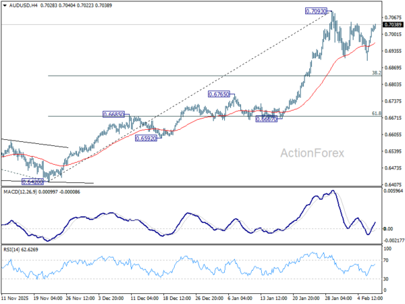Click the 0.64075 price axis value

click(393, 184)
